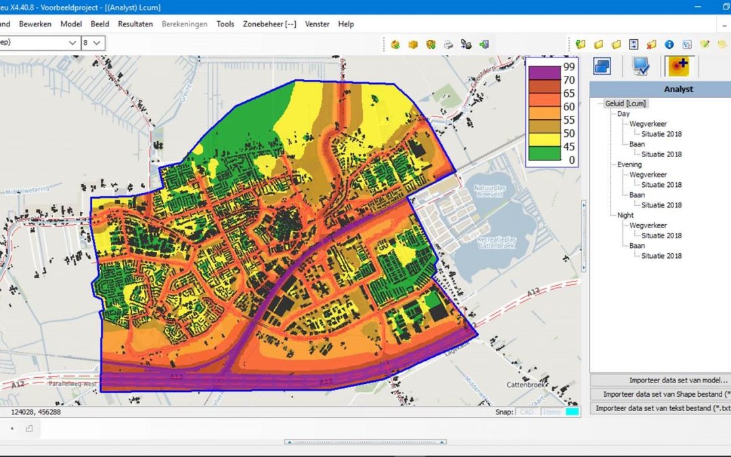The height and width of the screenshot is (457, 731).
Task: Click Importeer data set van Shape bestand
Action: [660, 395]
